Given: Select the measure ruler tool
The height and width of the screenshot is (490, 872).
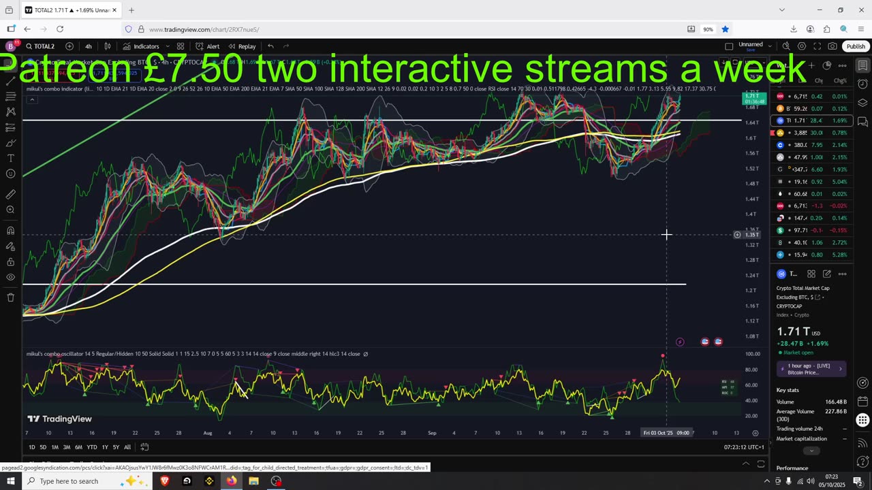Looking at the screenshot, I should pos(10,194).
